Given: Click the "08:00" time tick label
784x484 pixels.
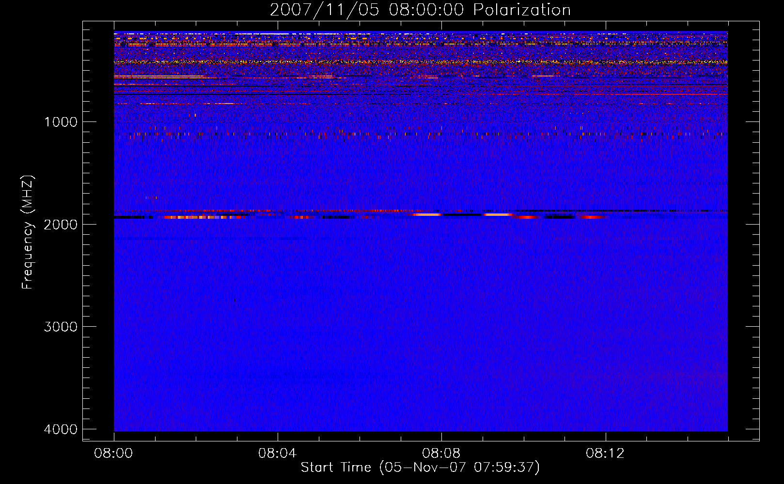Looking at the screenshot, I should tap(114, 454).
